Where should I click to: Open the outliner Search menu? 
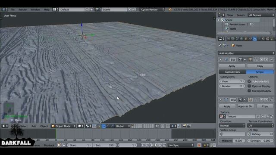tap(241, 15)
